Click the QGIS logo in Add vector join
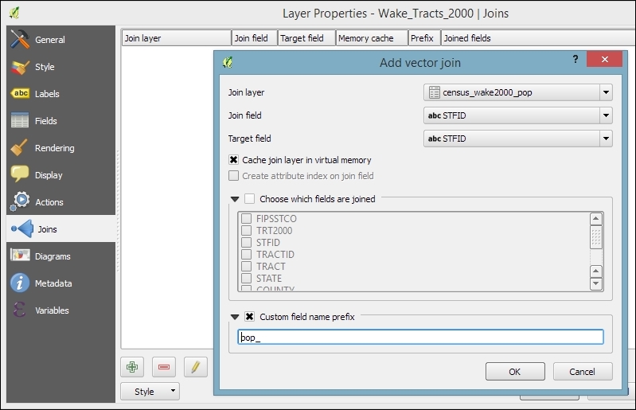This screenshot has width=636, height=410. point(228,62)
